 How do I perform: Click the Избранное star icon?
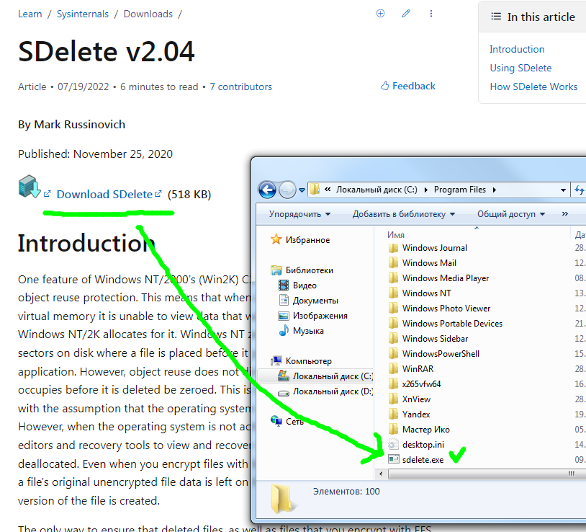coord(276,239)
